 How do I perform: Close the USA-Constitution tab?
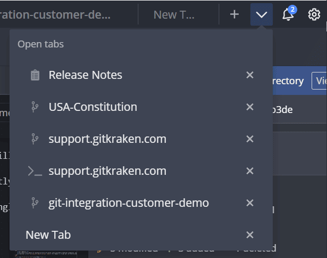pos(250,107)
